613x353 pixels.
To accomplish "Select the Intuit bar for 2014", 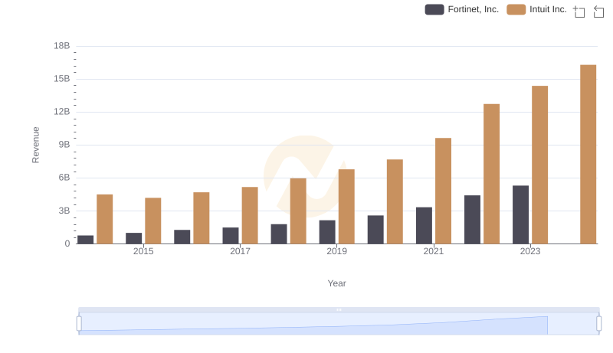I will (105, 219).
